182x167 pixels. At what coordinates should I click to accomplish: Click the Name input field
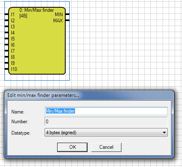pos(106,111)
